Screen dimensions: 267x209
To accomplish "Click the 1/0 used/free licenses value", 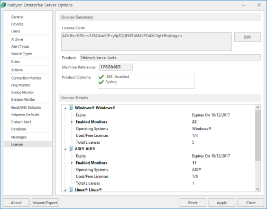I will [195, 177].
